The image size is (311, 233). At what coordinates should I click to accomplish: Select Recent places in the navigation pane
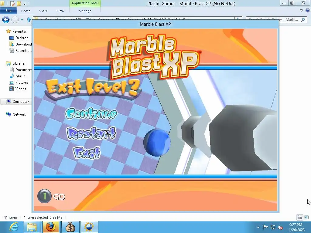[x=23, y=51]
